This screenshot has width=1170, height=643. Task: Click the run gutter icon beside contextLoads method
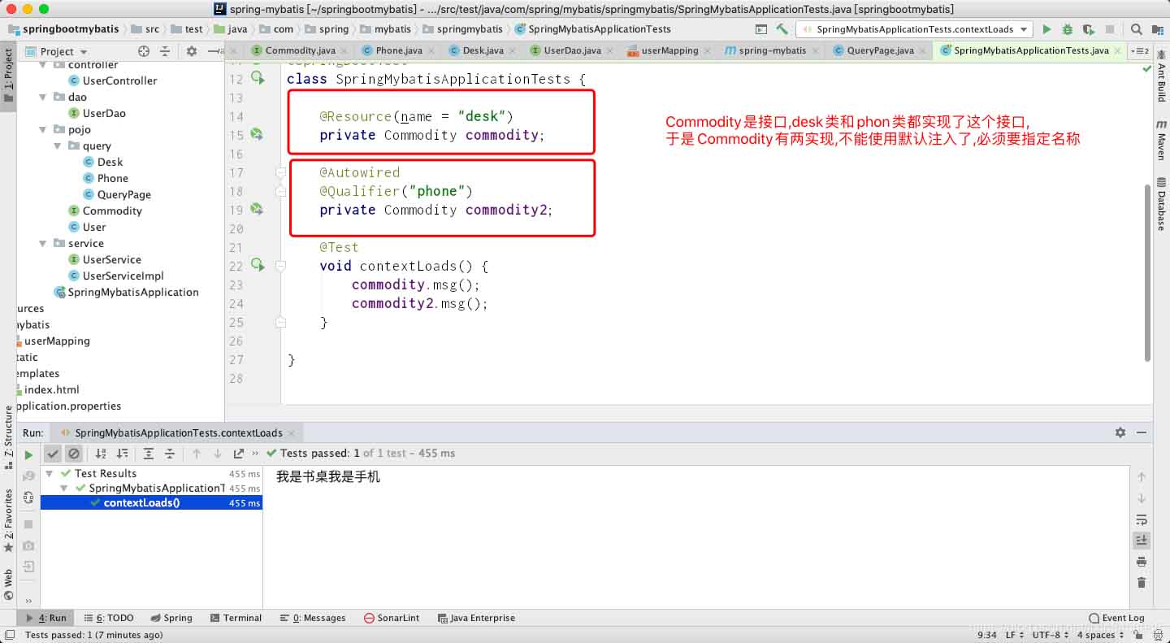[x=258, y=265]
